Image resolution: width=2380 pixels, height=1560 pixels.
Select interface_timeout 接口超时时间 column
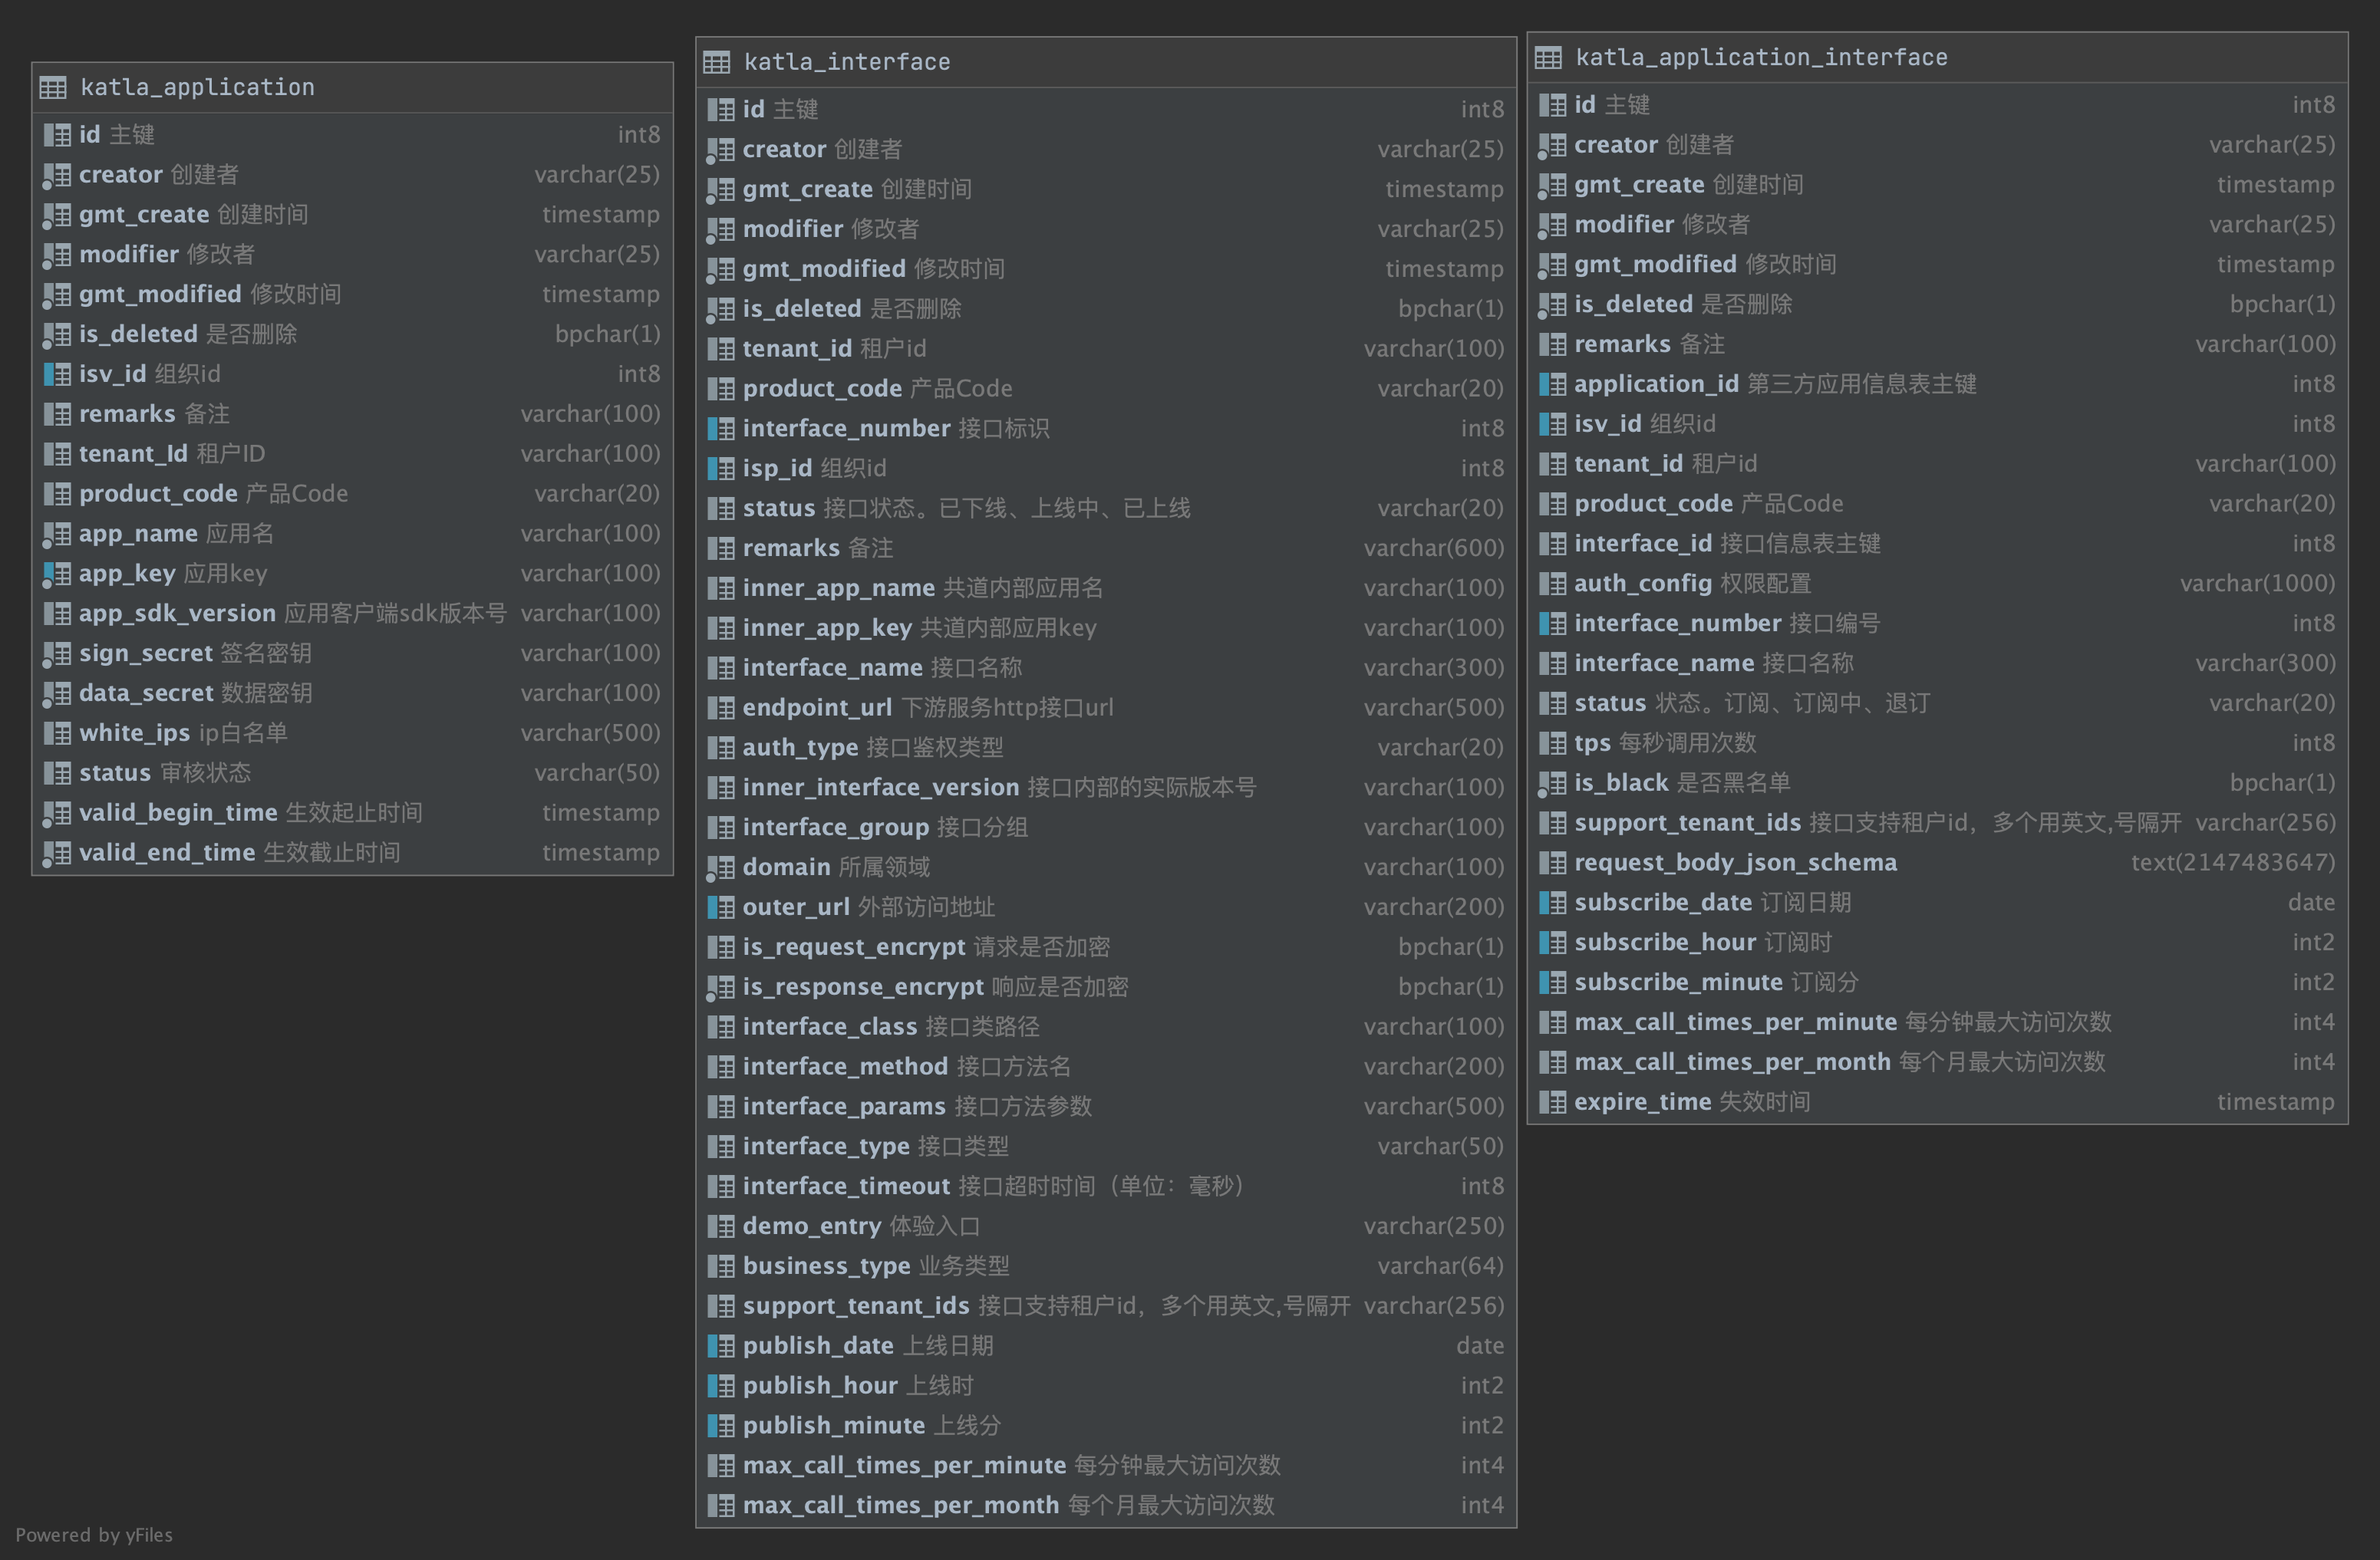click(1106, 1186)
